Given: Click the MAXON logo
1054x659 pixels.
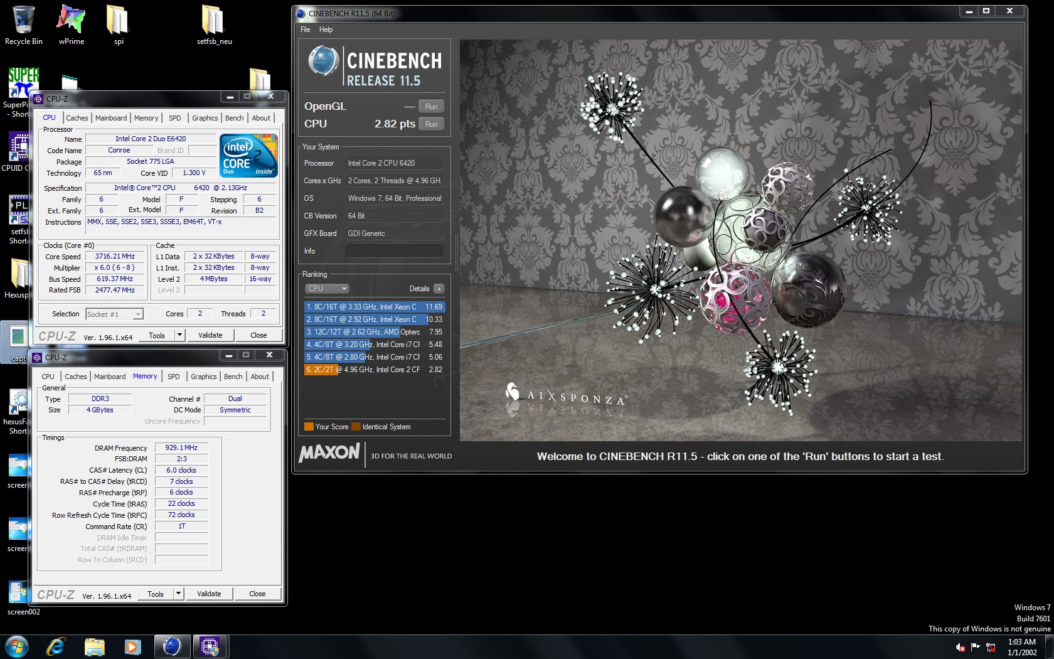Looking at the screenshot, I should (329, 453).
